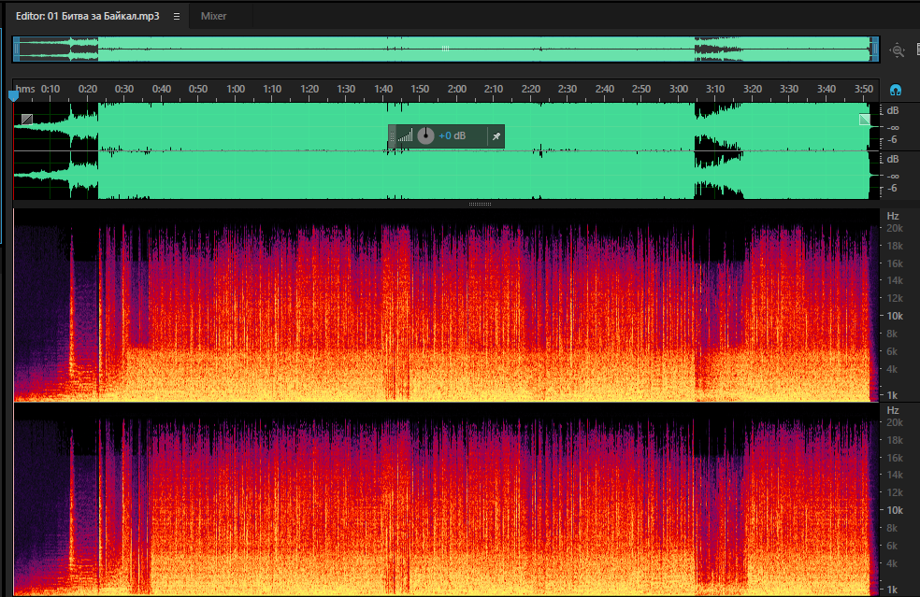Viewport: 920px width, 597px height.
Task: Click the 2:00 mark on the time ruler
Action: [456, 89]
